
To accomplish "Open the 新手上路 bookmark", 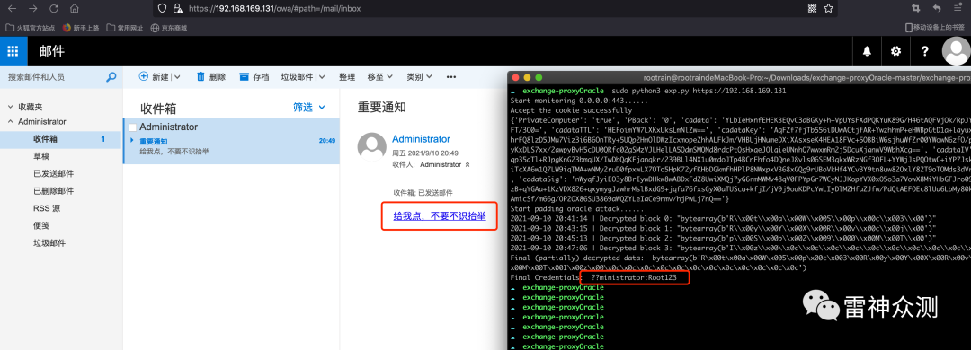I will pyautogui.click(x=81, y=28).
